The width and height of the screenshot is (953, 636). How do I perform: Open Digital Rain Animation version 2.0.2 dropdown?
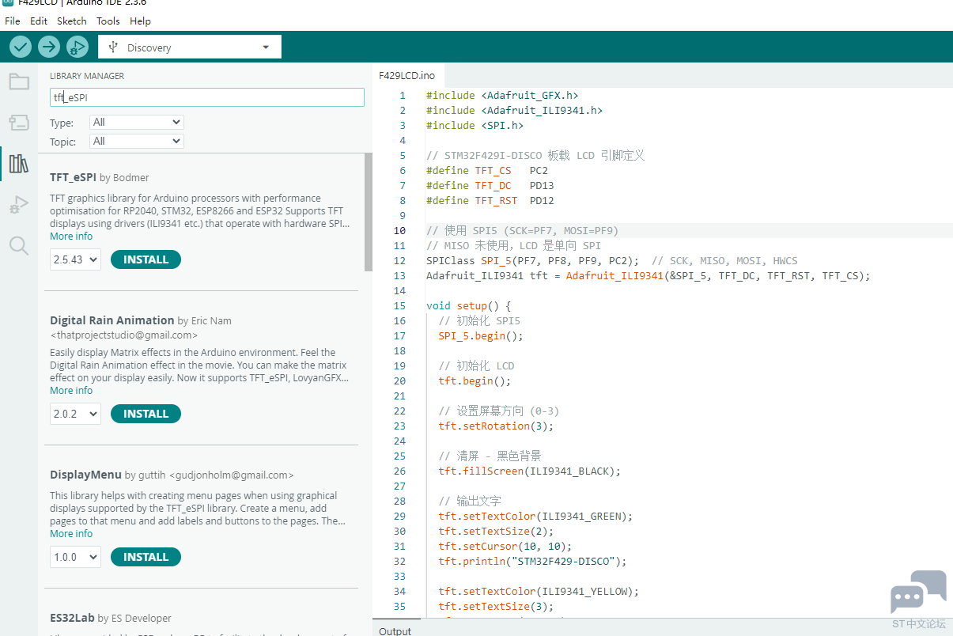75,414
